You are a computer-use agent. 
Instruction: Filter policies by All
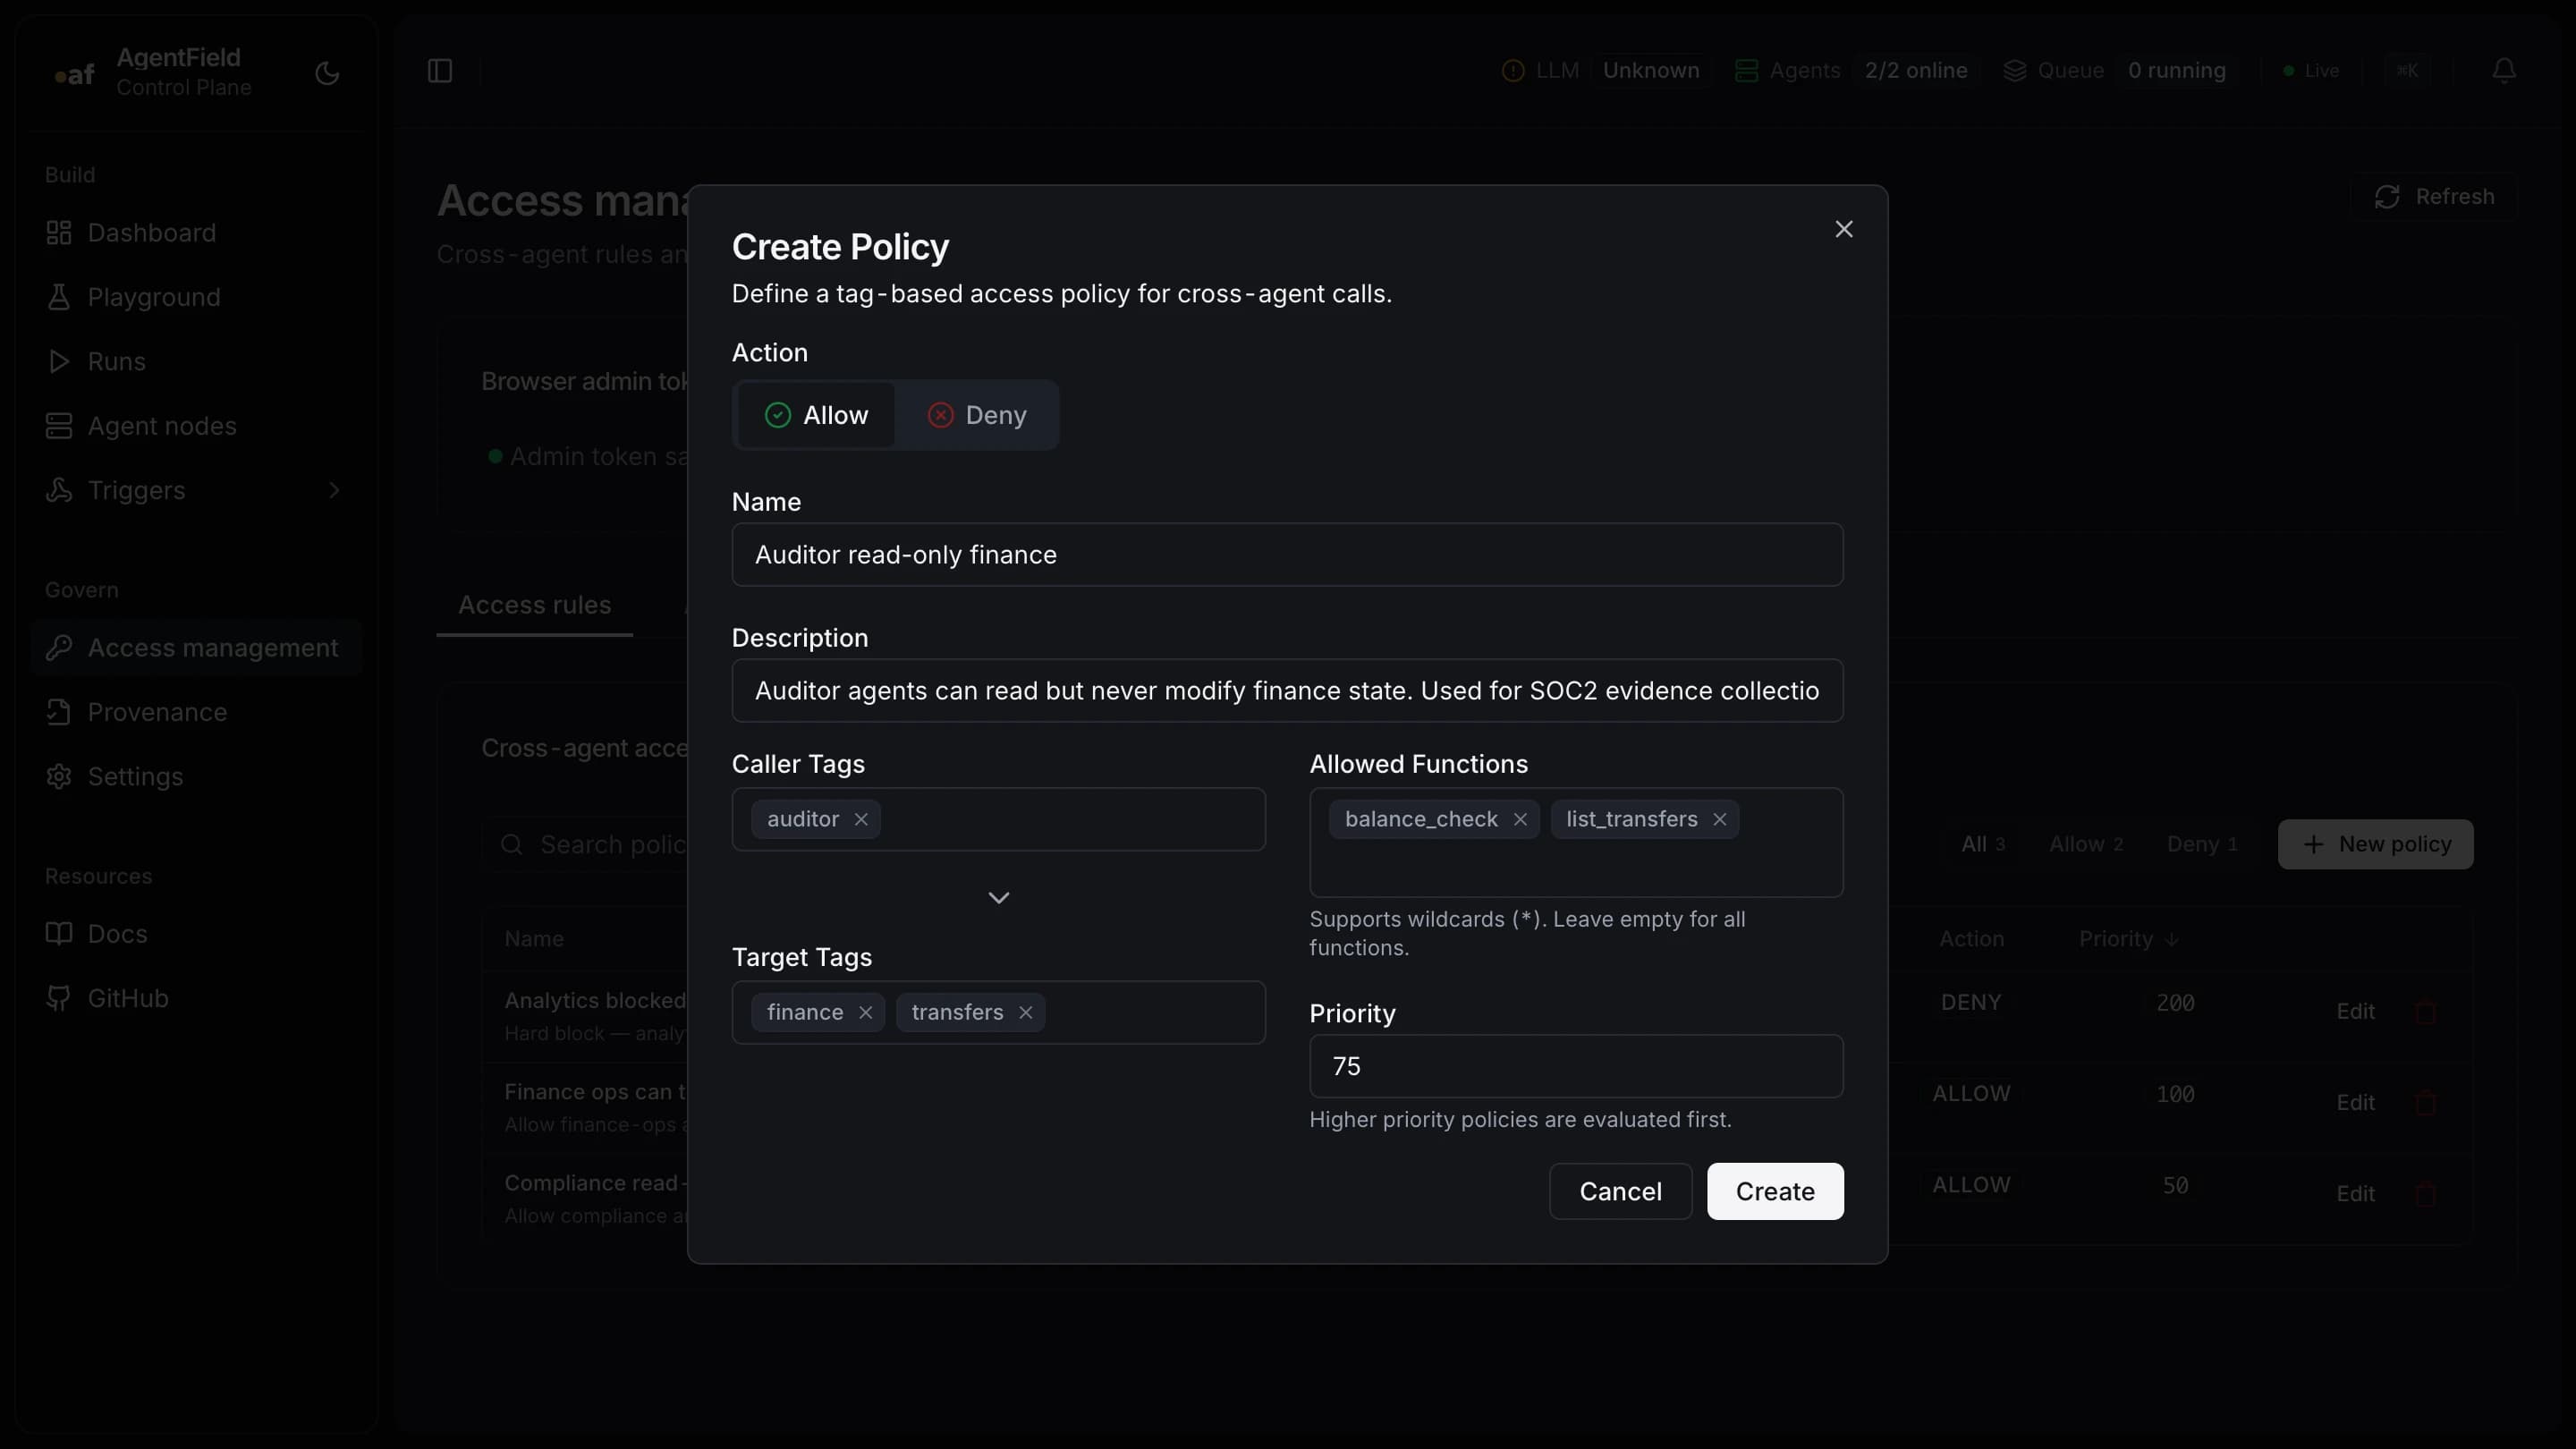click(1982, 844)
